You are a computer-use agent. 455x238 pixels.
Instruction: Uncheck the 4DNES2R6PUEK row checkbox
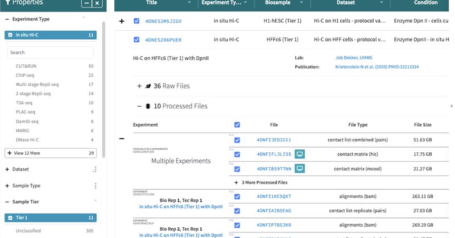pos(136,40)
